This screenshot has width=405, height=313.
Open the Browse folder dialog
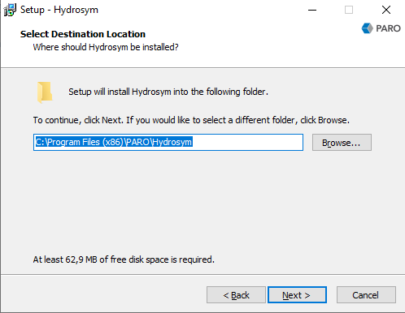(x=342, y=143)
